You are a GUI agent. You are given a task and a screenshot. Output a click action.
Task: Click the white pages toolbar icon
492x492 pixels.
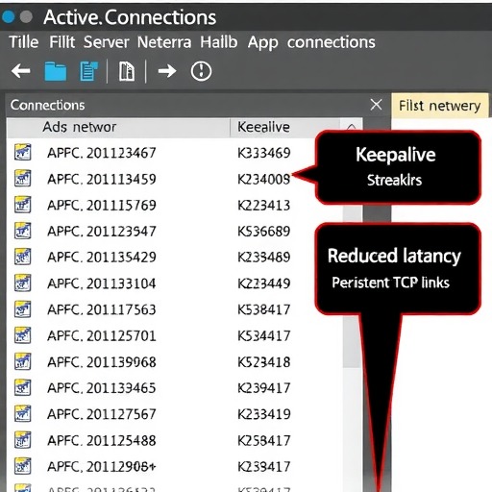click(x=127, y=71)
